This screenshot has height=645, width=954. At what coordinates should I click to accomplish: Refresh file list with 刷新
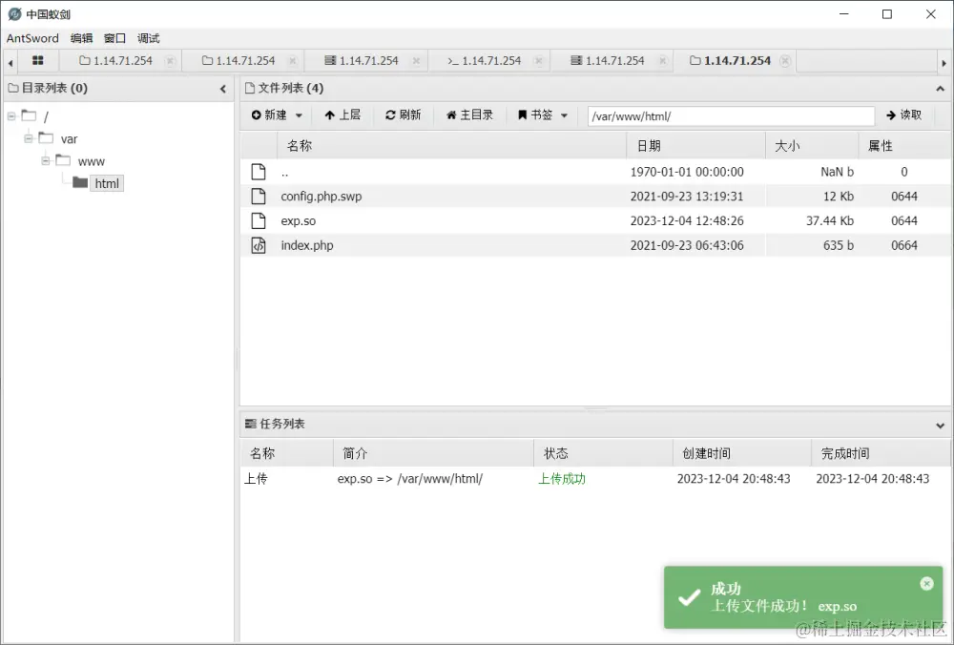403,115
